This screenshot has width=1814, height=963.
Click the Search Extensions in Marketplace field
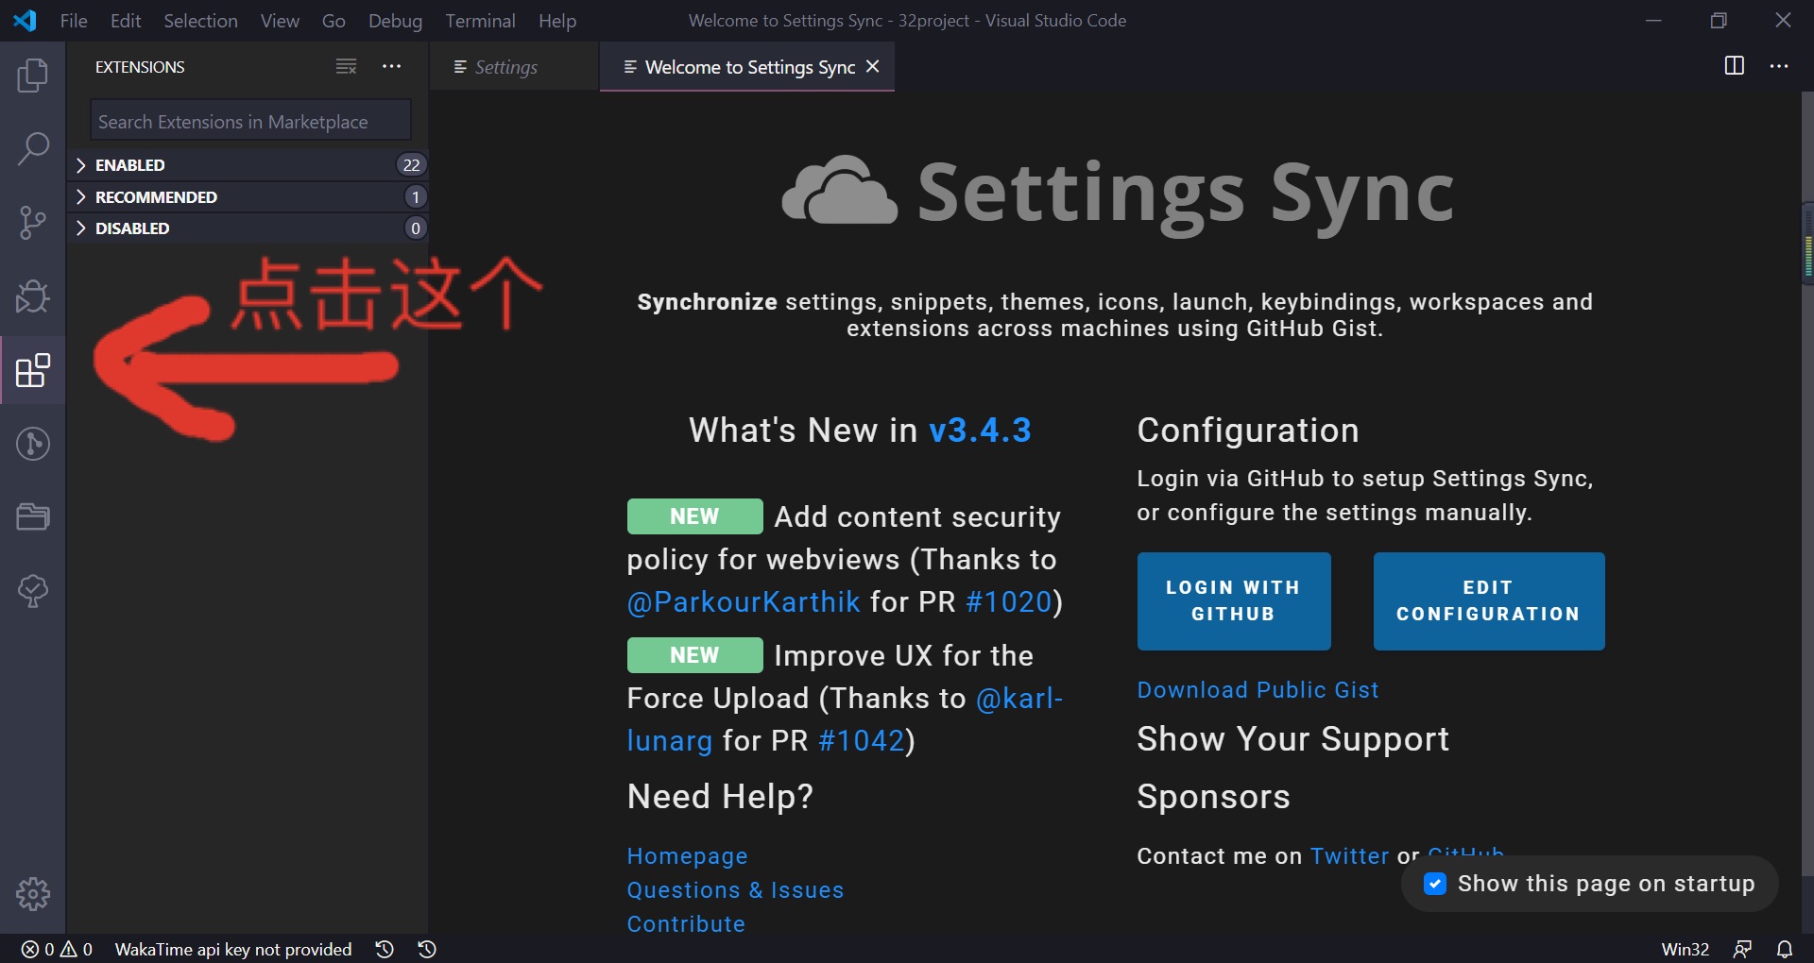point(250,121)
